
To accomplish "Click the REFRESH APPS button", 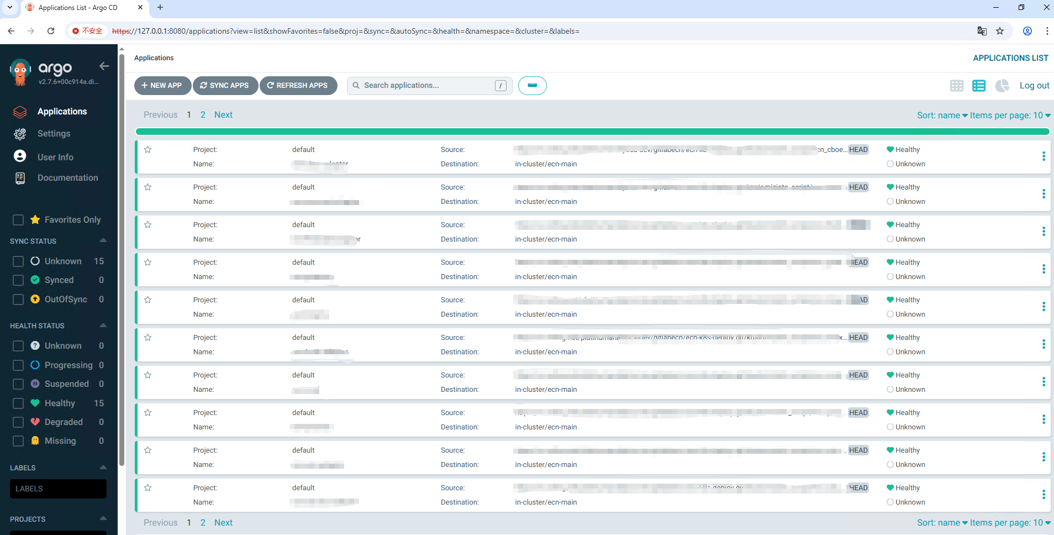I will click(x=298, y=86).
